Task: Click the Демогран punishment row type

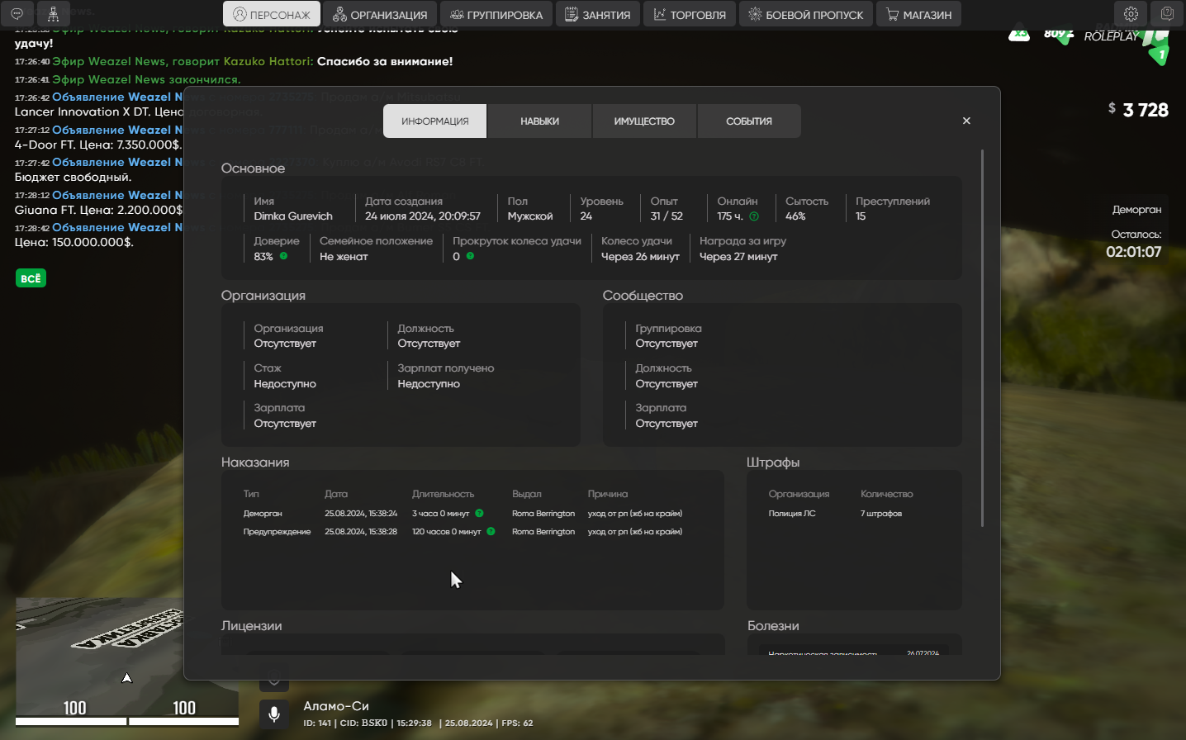Action: 263,514
